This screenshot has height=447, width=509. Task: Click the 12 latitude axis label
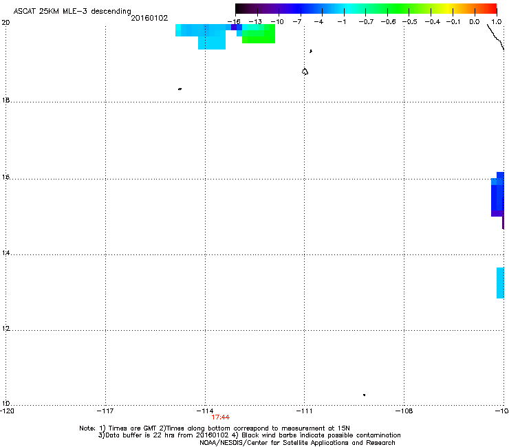coord(6,329)
